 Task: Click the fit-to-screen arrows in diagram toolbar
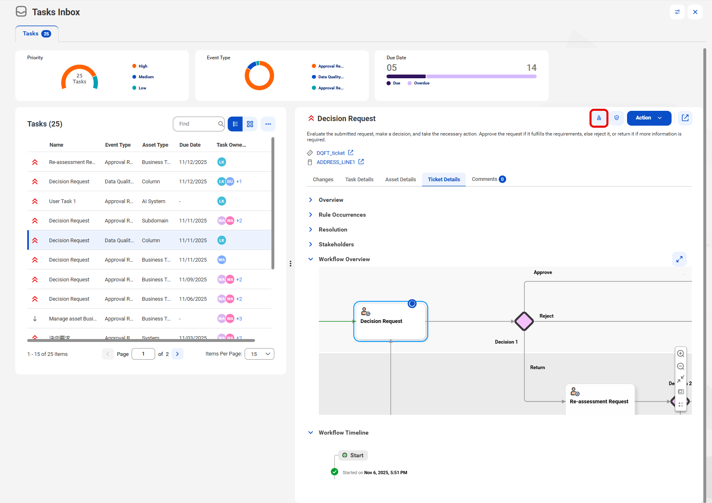pyautogui.click(x=681, y=379)
